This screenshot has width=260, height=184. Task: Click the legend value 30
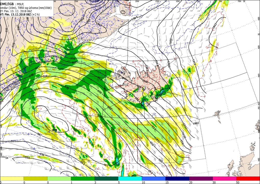pyautogui.click(x=214, y=182)
